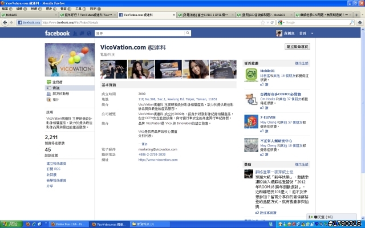This screenshot has width=365, height=228.
Task: Open the smiling woman close-up photo
Action: (196, 69)
